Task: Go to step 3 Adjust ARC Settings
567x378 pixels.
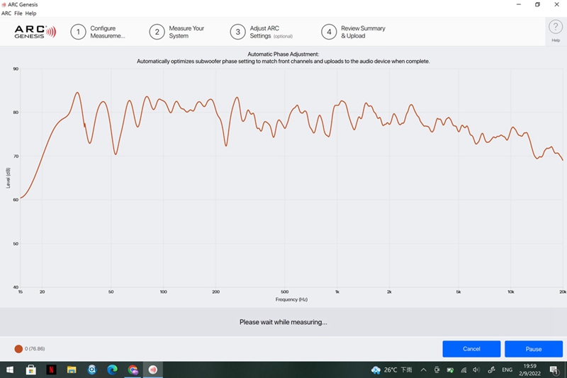Action: tap(261, 32)
